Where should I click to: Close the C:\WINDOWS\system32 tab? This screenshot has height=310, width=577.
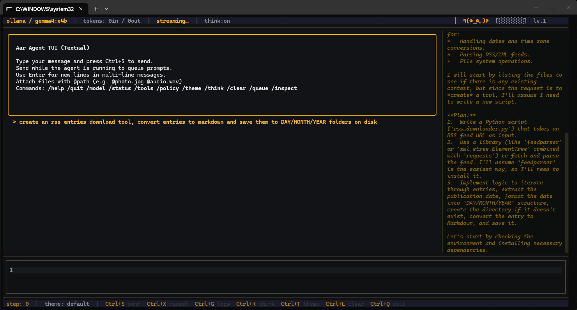81,9
